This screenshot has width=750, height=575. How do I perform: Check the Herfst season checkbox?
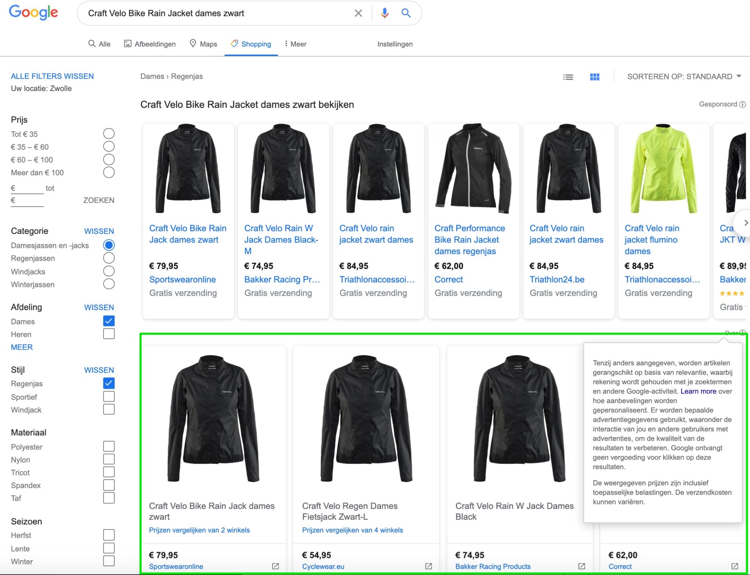point(109,535)
